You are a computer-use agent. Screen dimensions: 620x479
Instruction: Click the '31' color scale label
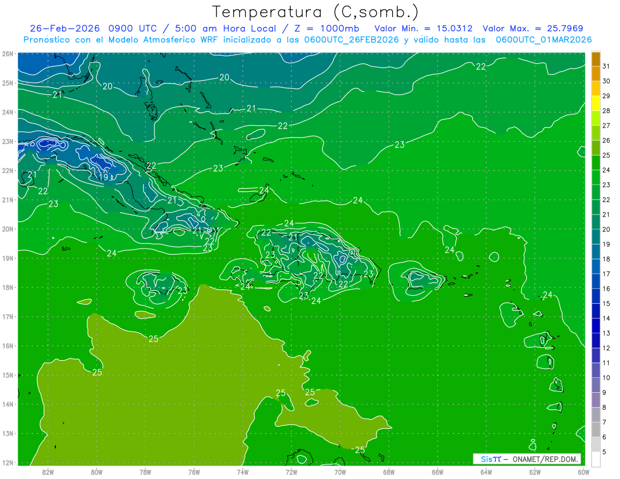tap(607, 66)
